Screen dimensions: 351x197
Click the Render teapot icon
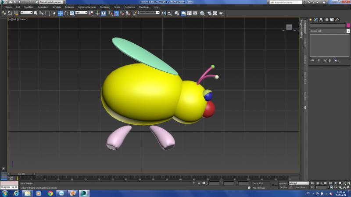coord(222,13)
